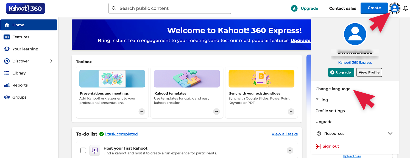Open arrow for Host your first kahoot task
The image size is (410, 158).
[x=290, y=150]
